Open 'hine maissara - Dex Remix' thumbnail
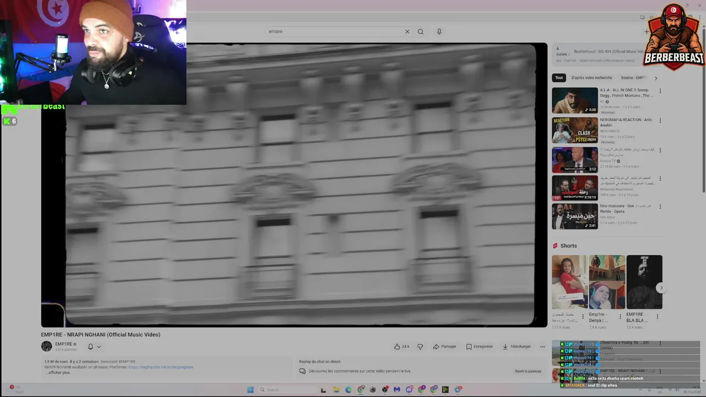 [575, 216]
